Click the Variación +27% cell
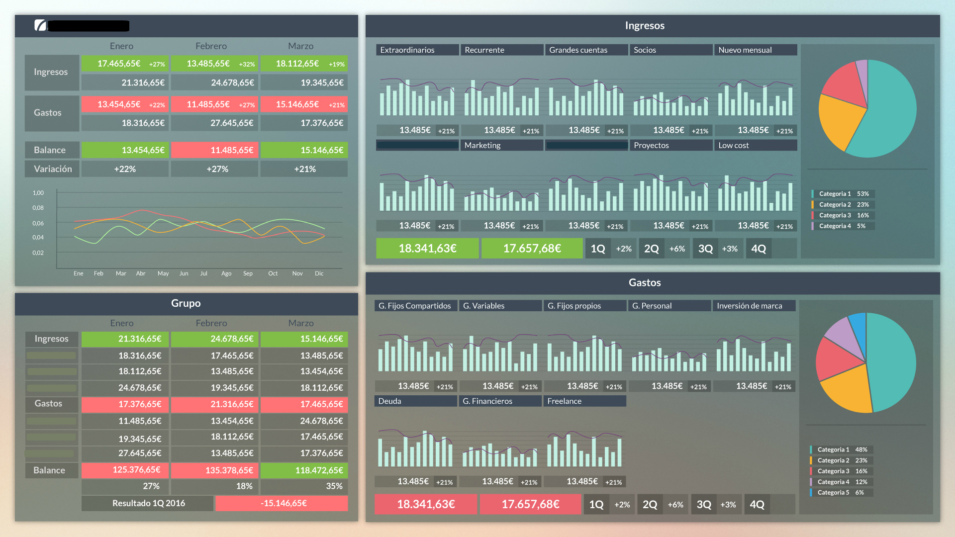The height and width of the screenshot is (537, 955). (x=214, y=169)
